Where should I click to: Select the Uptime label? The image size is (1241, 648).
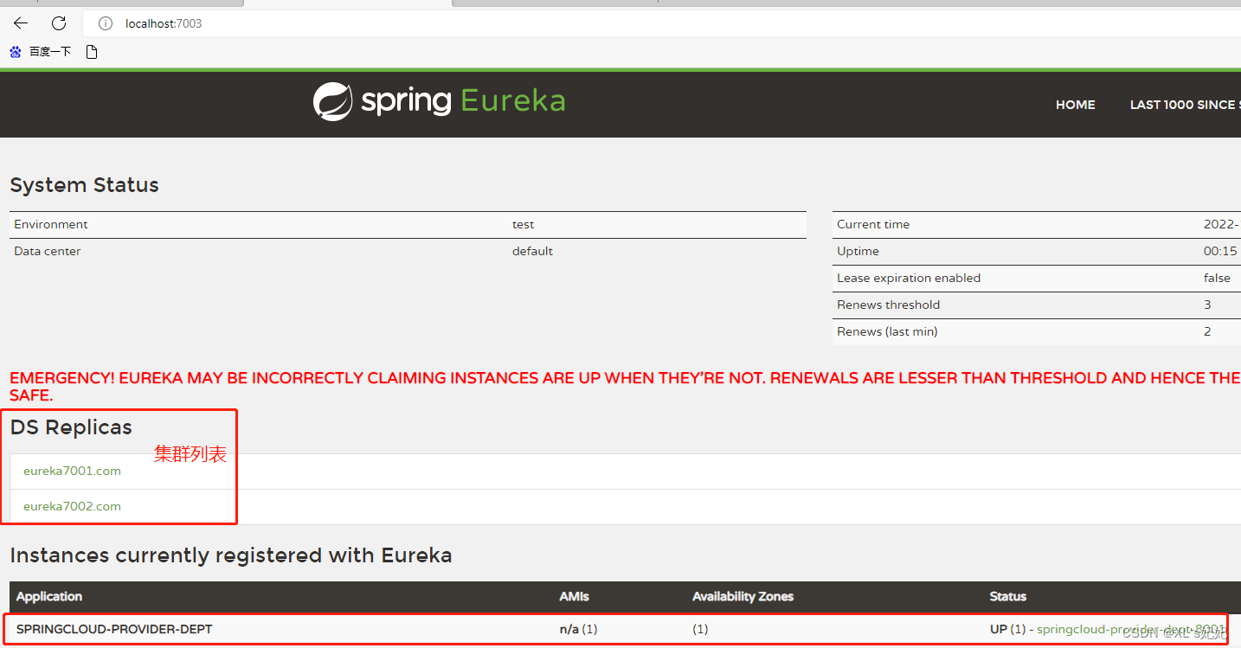click(x=858, y=251)
